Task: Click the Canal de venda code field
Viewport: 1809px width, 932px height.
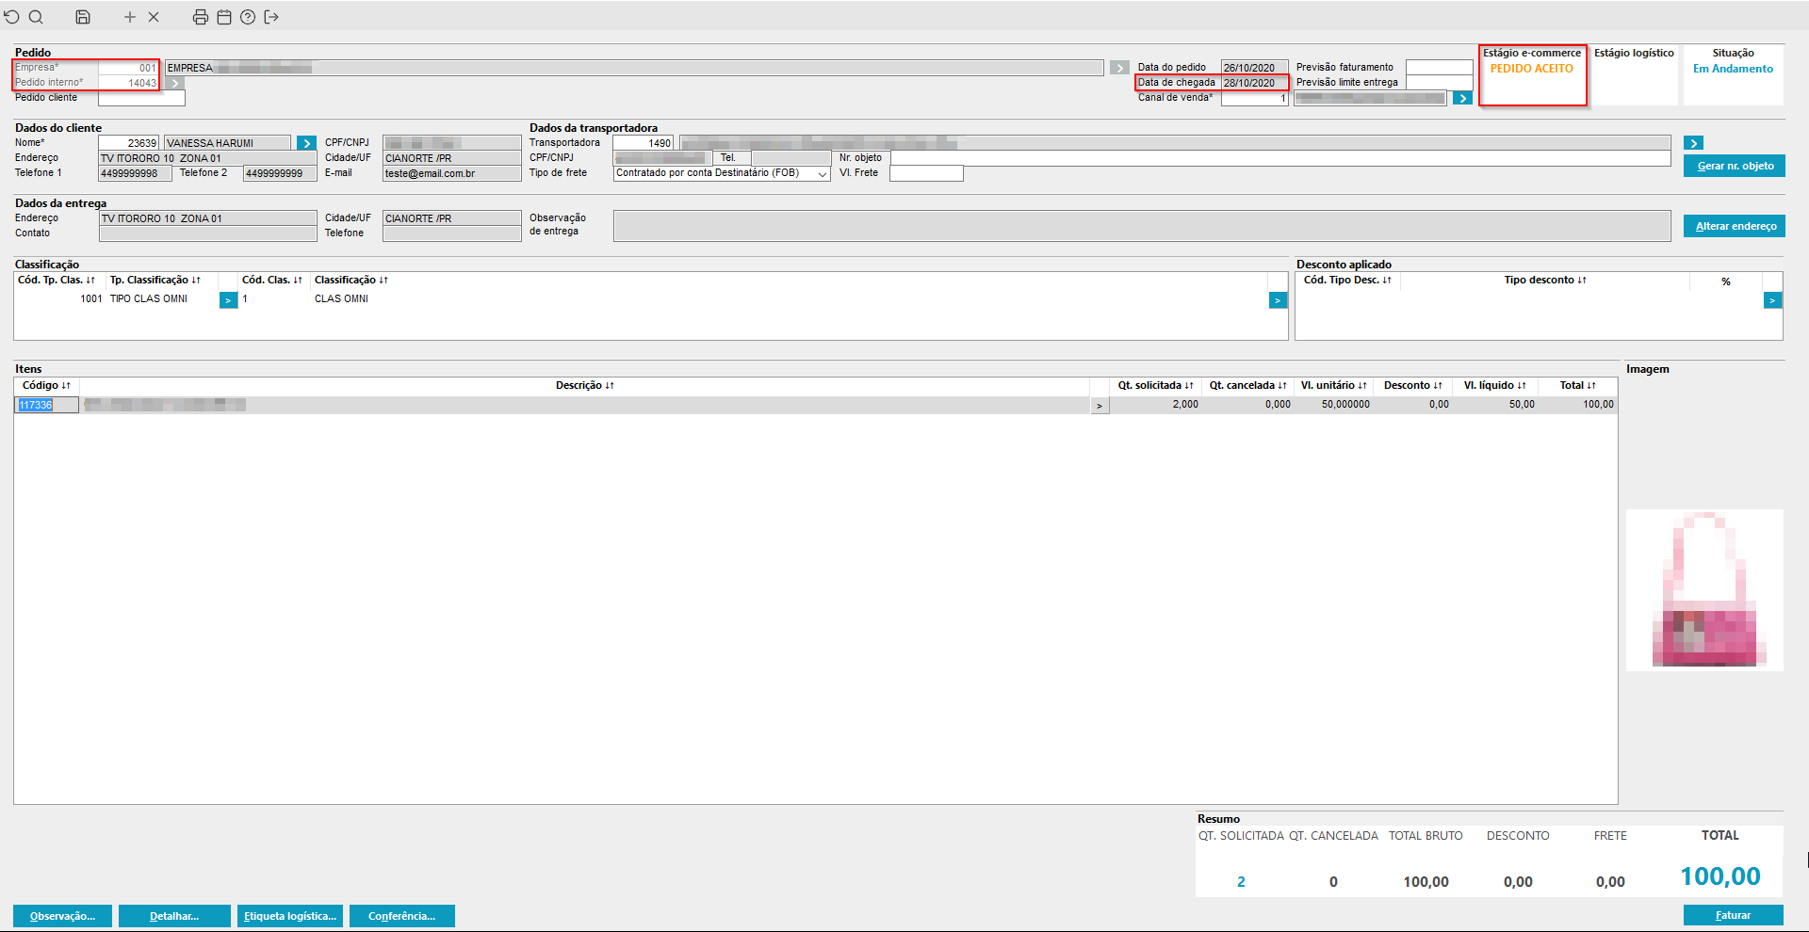Action: coord(1254,98)
